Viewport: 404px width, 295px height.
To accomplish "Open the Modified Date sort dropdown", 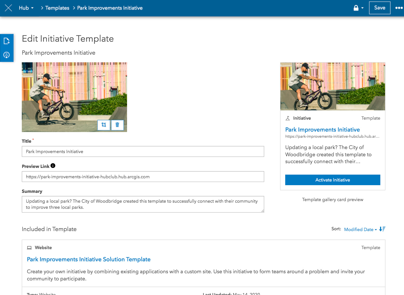I will tap(360, 229).
